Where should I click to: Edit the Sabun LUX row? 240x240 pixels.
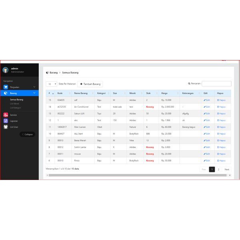(207, 114)
